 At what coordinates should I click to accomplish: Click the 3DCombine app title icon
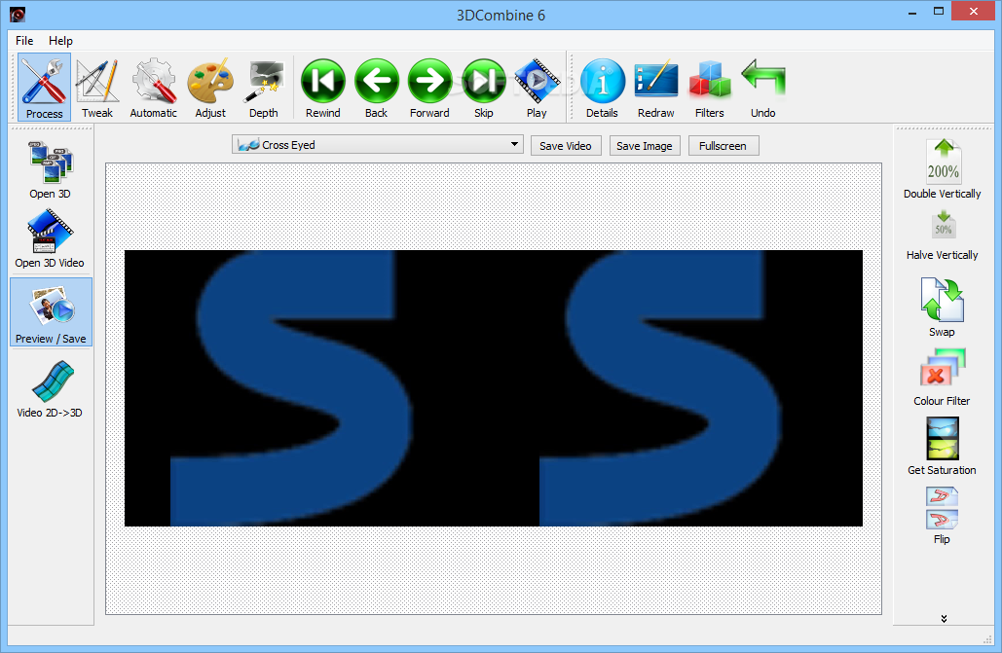(18, 15)
